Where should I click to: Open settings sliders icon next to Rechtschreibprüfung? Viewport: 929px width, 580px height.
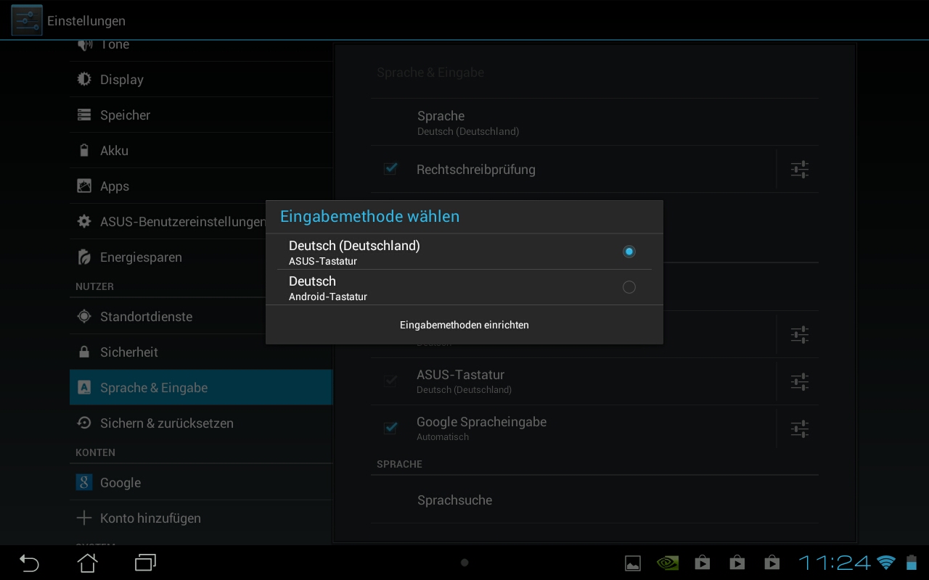(799, 170)
